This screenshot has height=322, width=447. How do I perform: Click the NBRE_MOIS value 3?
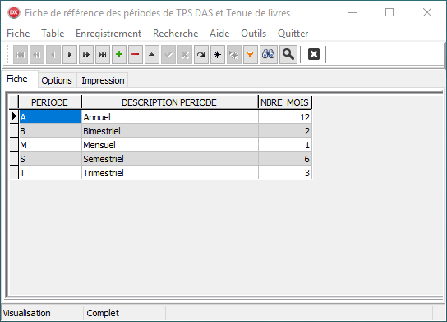pos(285,173)
